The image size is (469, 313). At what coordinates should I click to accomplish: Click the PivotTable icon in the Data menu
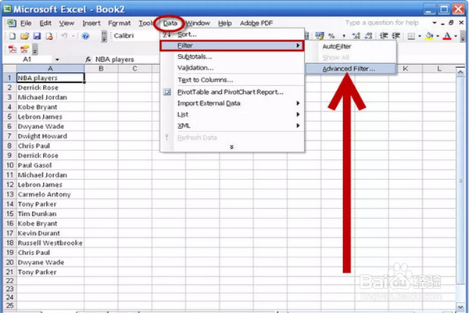click(x=167, y=92)
